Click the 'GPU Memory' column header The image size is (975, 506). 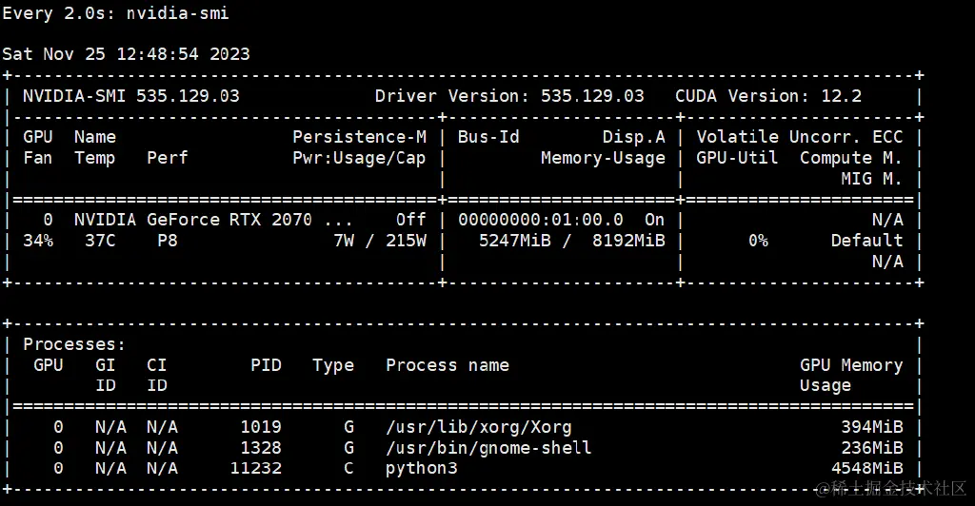[x=851, y=365]
